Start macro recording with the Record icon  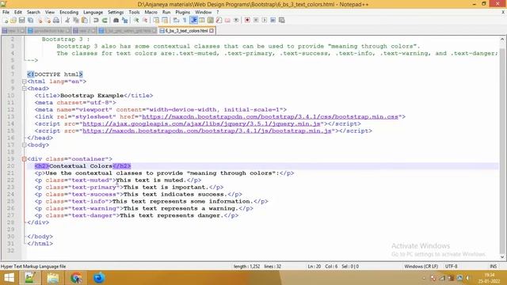(x=247, y=21)
